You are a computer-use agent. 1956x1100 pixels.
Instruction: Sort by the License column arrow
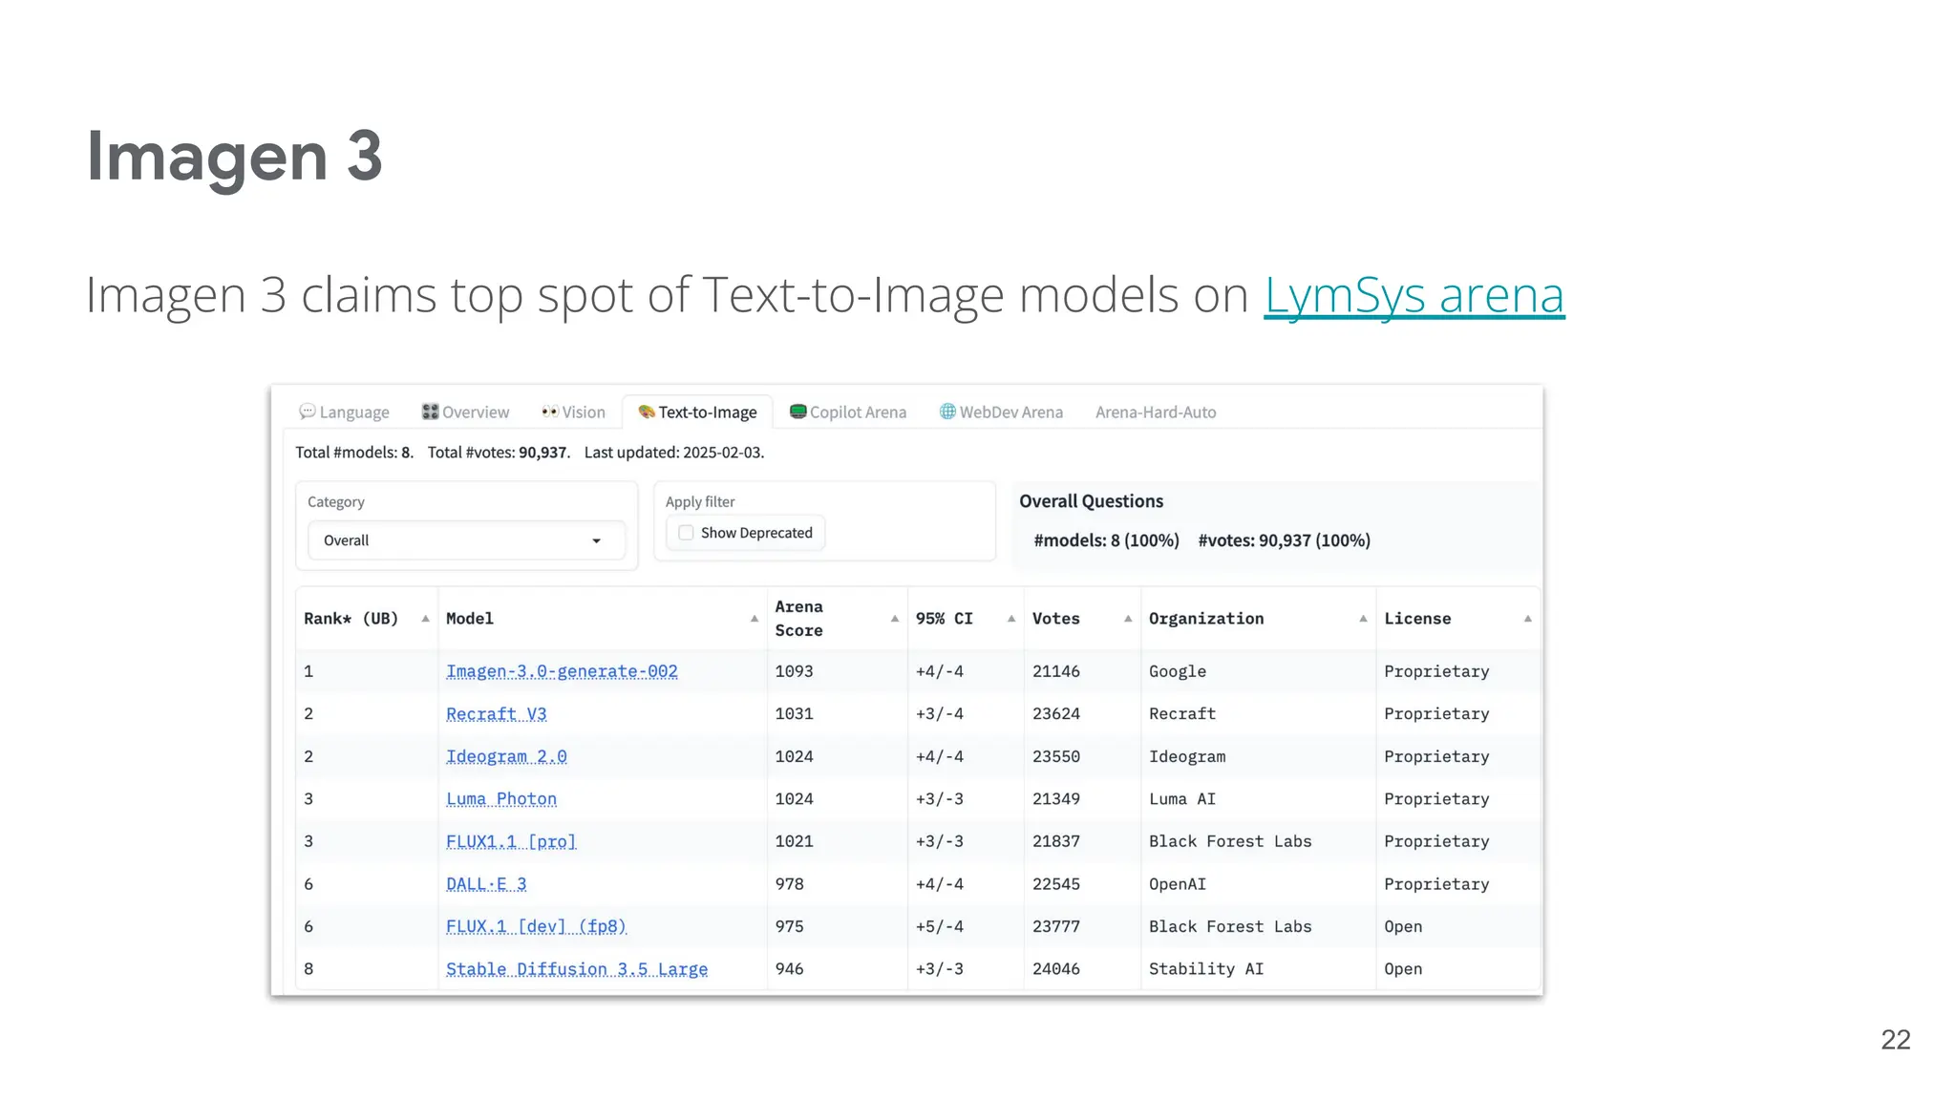click(x=1528, y=619)
